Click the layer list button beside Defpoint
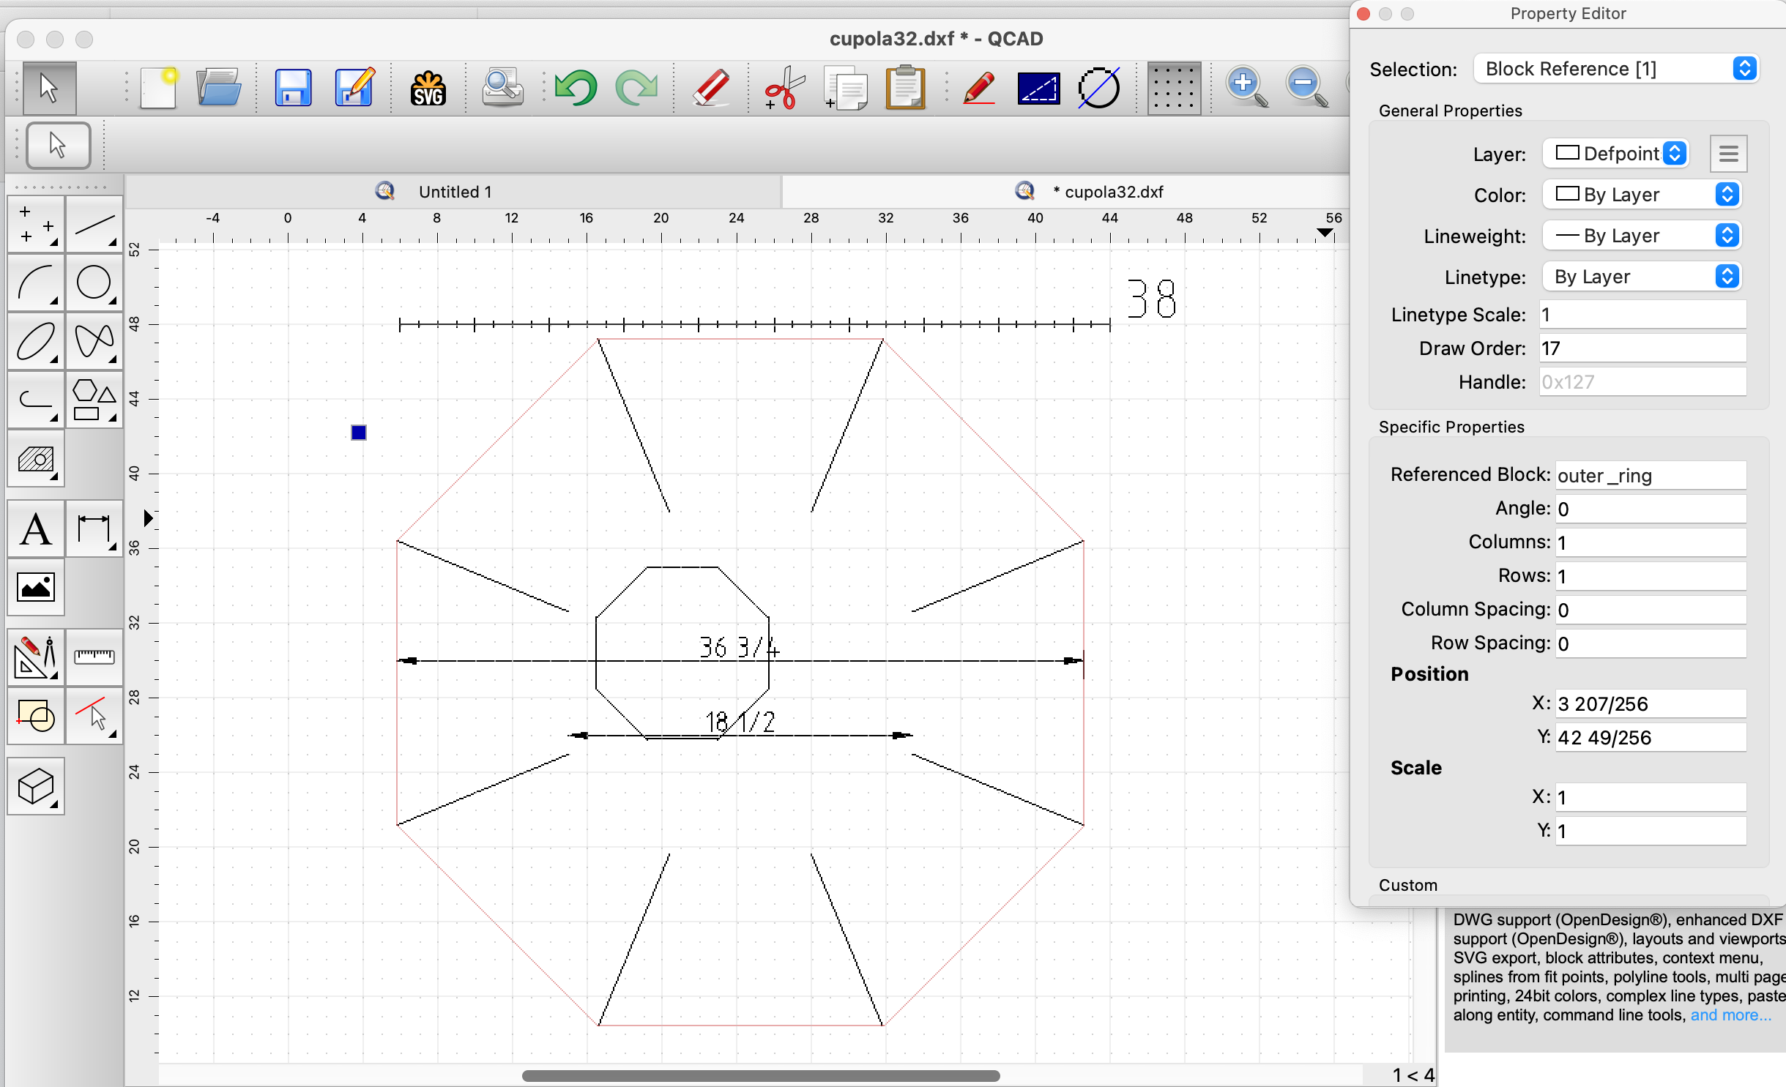1786x1087 pixels. click(1728, 154)
